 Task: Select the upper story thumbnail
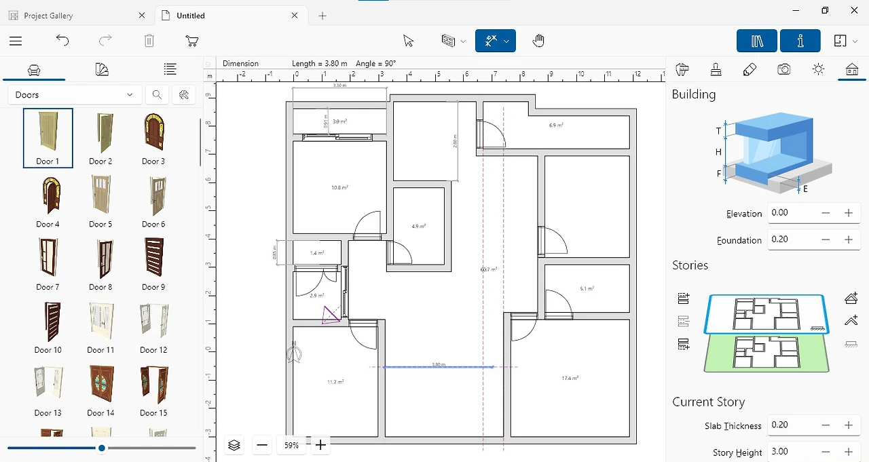click(766, 313)
